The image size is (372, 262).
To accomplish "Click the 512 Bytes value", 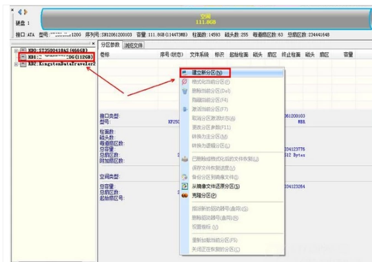I will (295, 155).
